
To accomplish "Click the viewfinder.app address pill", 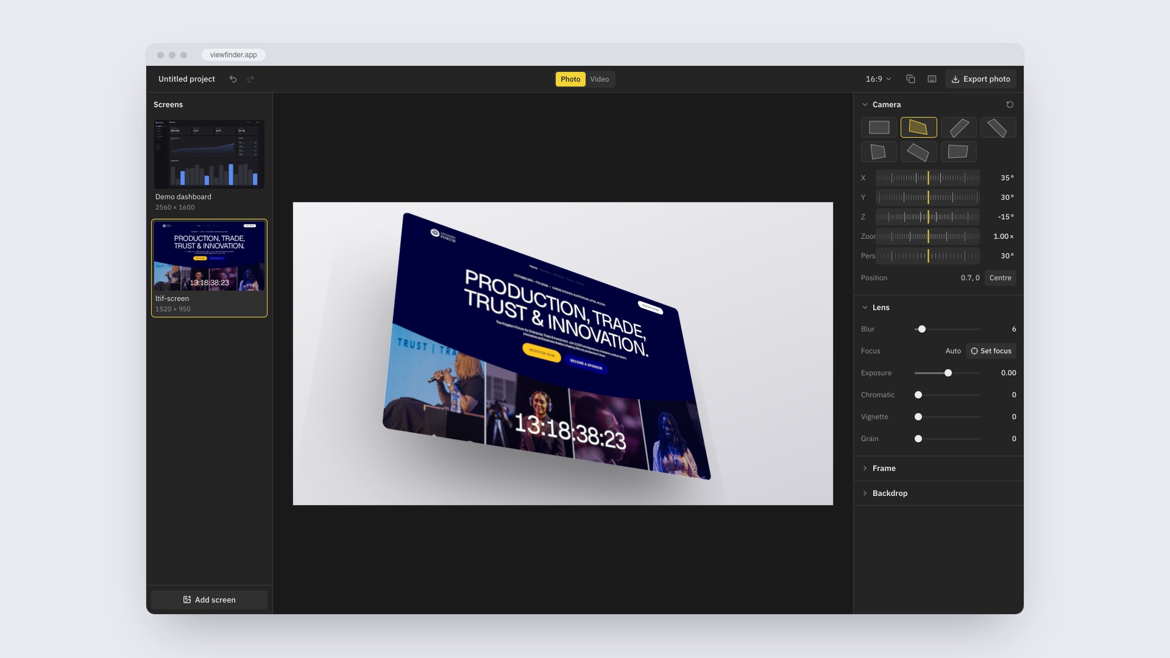I will pos(233,55).
